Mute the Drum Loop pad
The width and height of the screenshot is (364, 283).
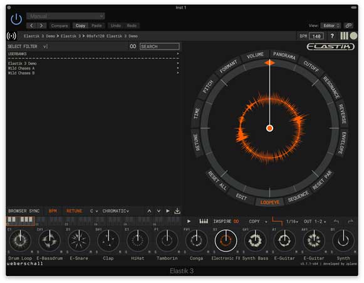tap(32, 252)
